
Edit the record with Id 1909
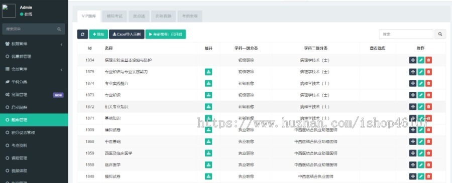point(421,129)
